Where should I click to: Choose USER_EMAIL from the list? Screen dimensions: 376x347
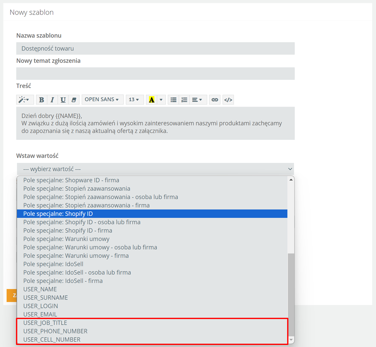click(x=152, y=315)
